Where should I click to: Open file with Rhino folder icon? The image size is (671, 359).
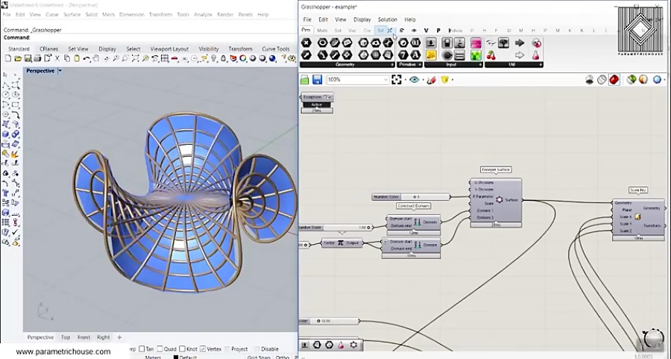18,59
